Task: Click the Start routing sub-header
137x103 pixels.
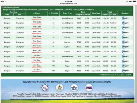Action: (x=7, y=15)
